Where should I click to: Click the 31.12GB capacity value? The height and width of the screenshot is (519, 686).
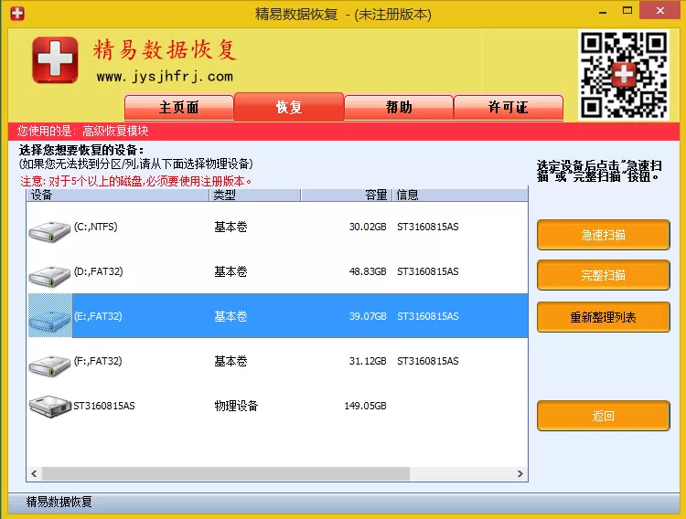pos(368,361)
